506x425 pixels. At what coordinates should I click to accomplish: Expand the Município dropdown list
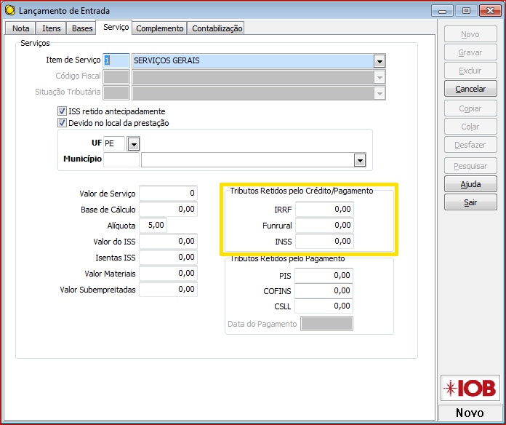coord(359,160)
